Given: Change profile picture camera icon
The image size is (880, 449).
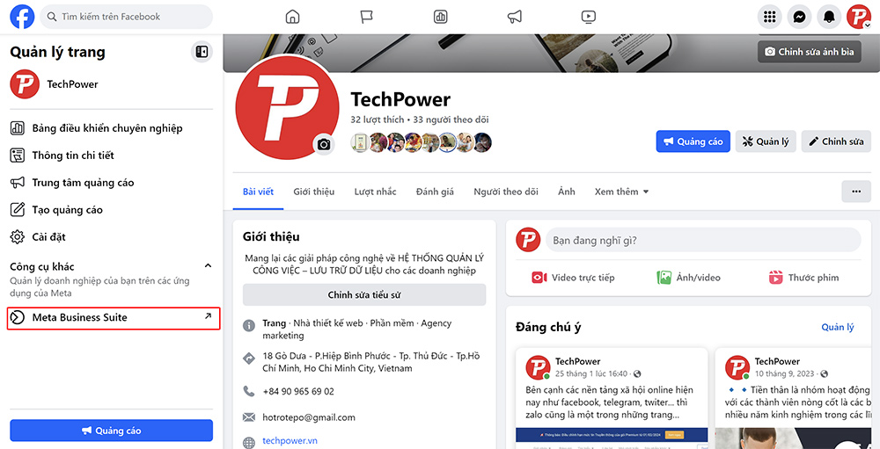Looking at the screenshot, I should coord(324,145).
